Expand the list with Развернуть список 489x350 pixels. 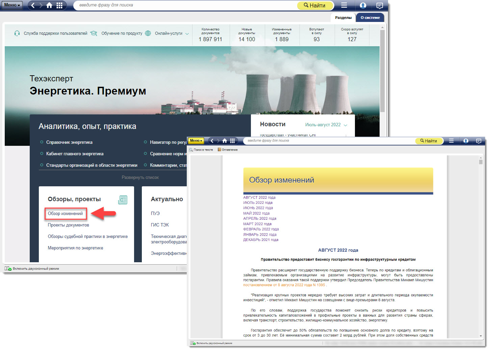pyautogui.click(x=140, y=178)
